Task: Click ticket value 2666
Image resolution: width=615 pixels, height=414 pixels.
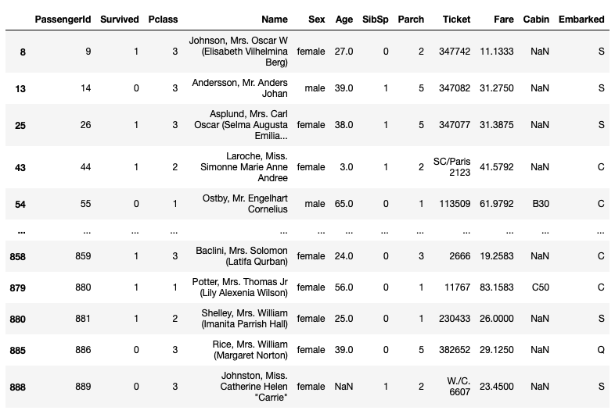Action: point(459,256)
